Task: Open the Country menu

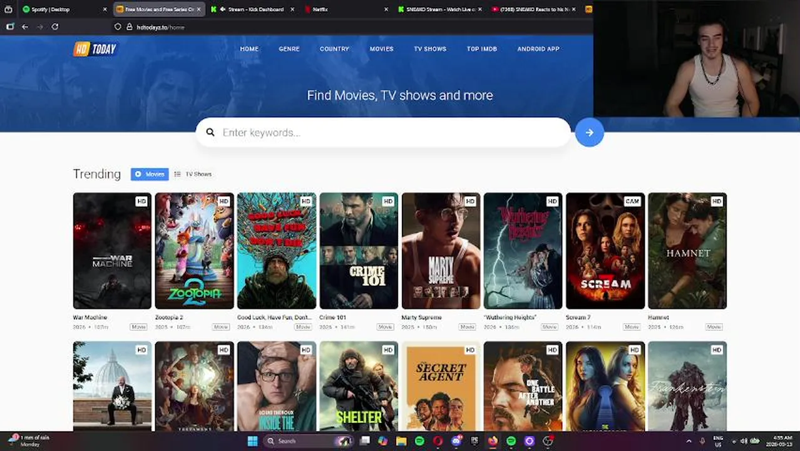Action: click(334, 49)
